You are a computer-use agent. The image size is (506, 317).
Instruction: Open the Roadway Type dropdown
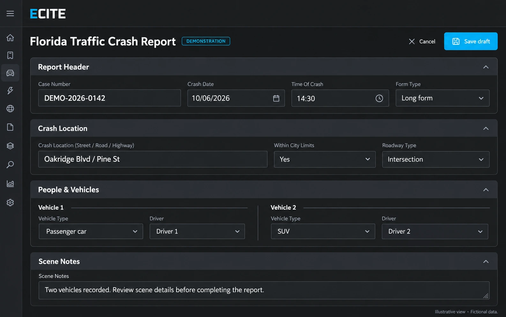pos(435,159)
